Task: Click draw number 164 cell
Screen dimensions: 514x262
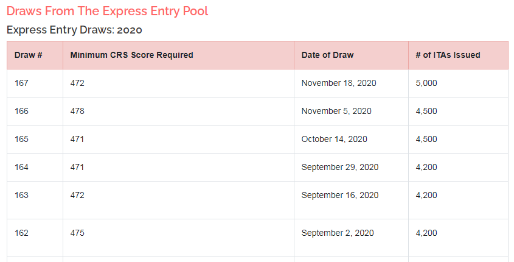Action: pyautogui.click(x=21, y=167)
